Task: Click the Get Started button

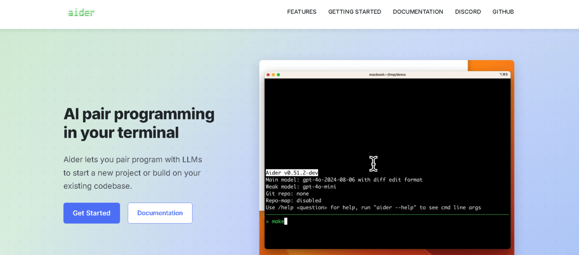Action: pyautogui.click(x=92, y=213)
